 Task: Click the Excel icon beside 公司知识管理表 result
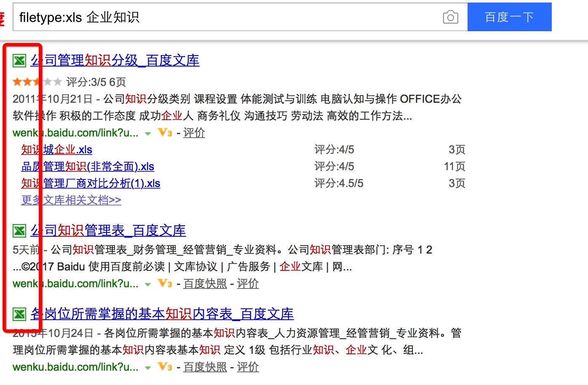(19, 231)
